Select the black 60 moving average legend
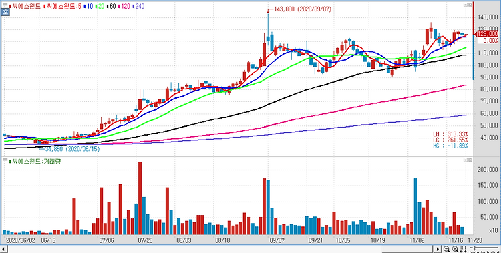 tap(111, 6)
